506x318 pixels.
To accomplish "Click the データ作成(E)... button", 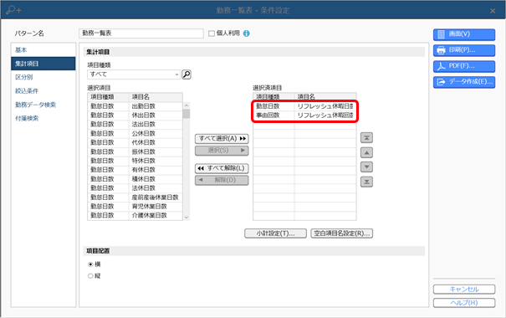I will 463,82.
